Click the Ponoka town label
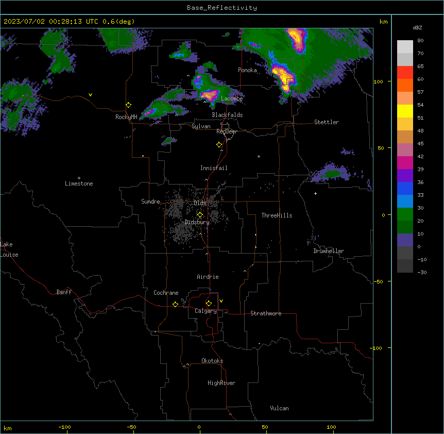Viewport: 444px width, 434px height. coord(247,70)
